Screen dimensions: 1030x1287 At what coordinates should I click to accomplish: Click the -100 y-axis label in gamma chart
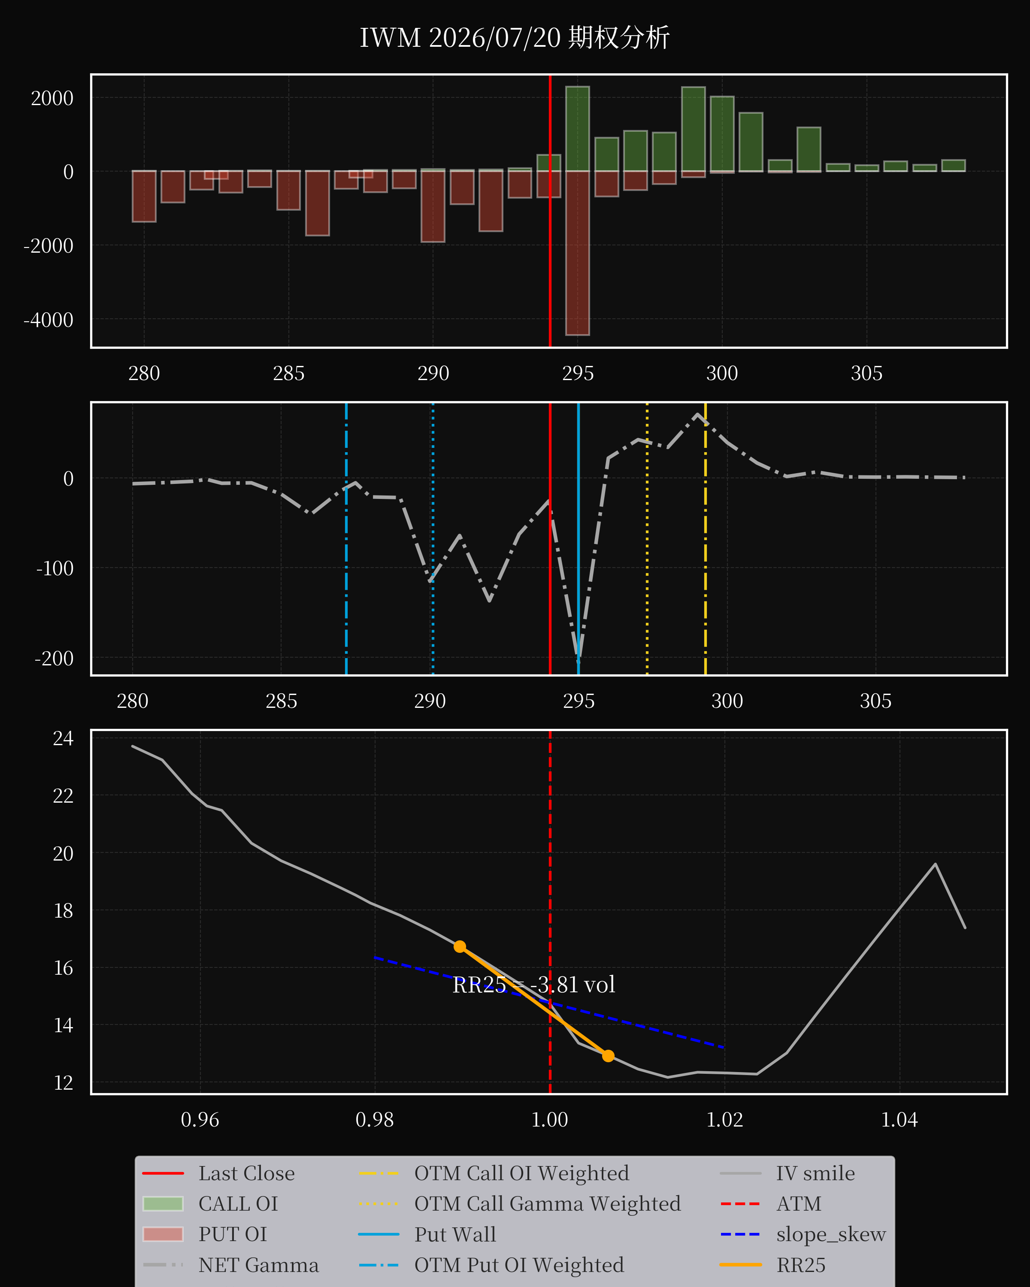(x=55, y=568)
